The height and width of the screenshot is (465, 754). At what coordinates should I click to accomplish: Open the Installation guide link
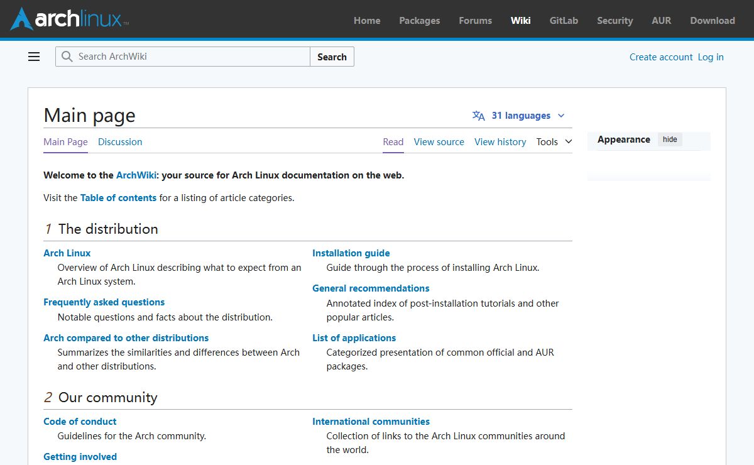tap(351, 253)
